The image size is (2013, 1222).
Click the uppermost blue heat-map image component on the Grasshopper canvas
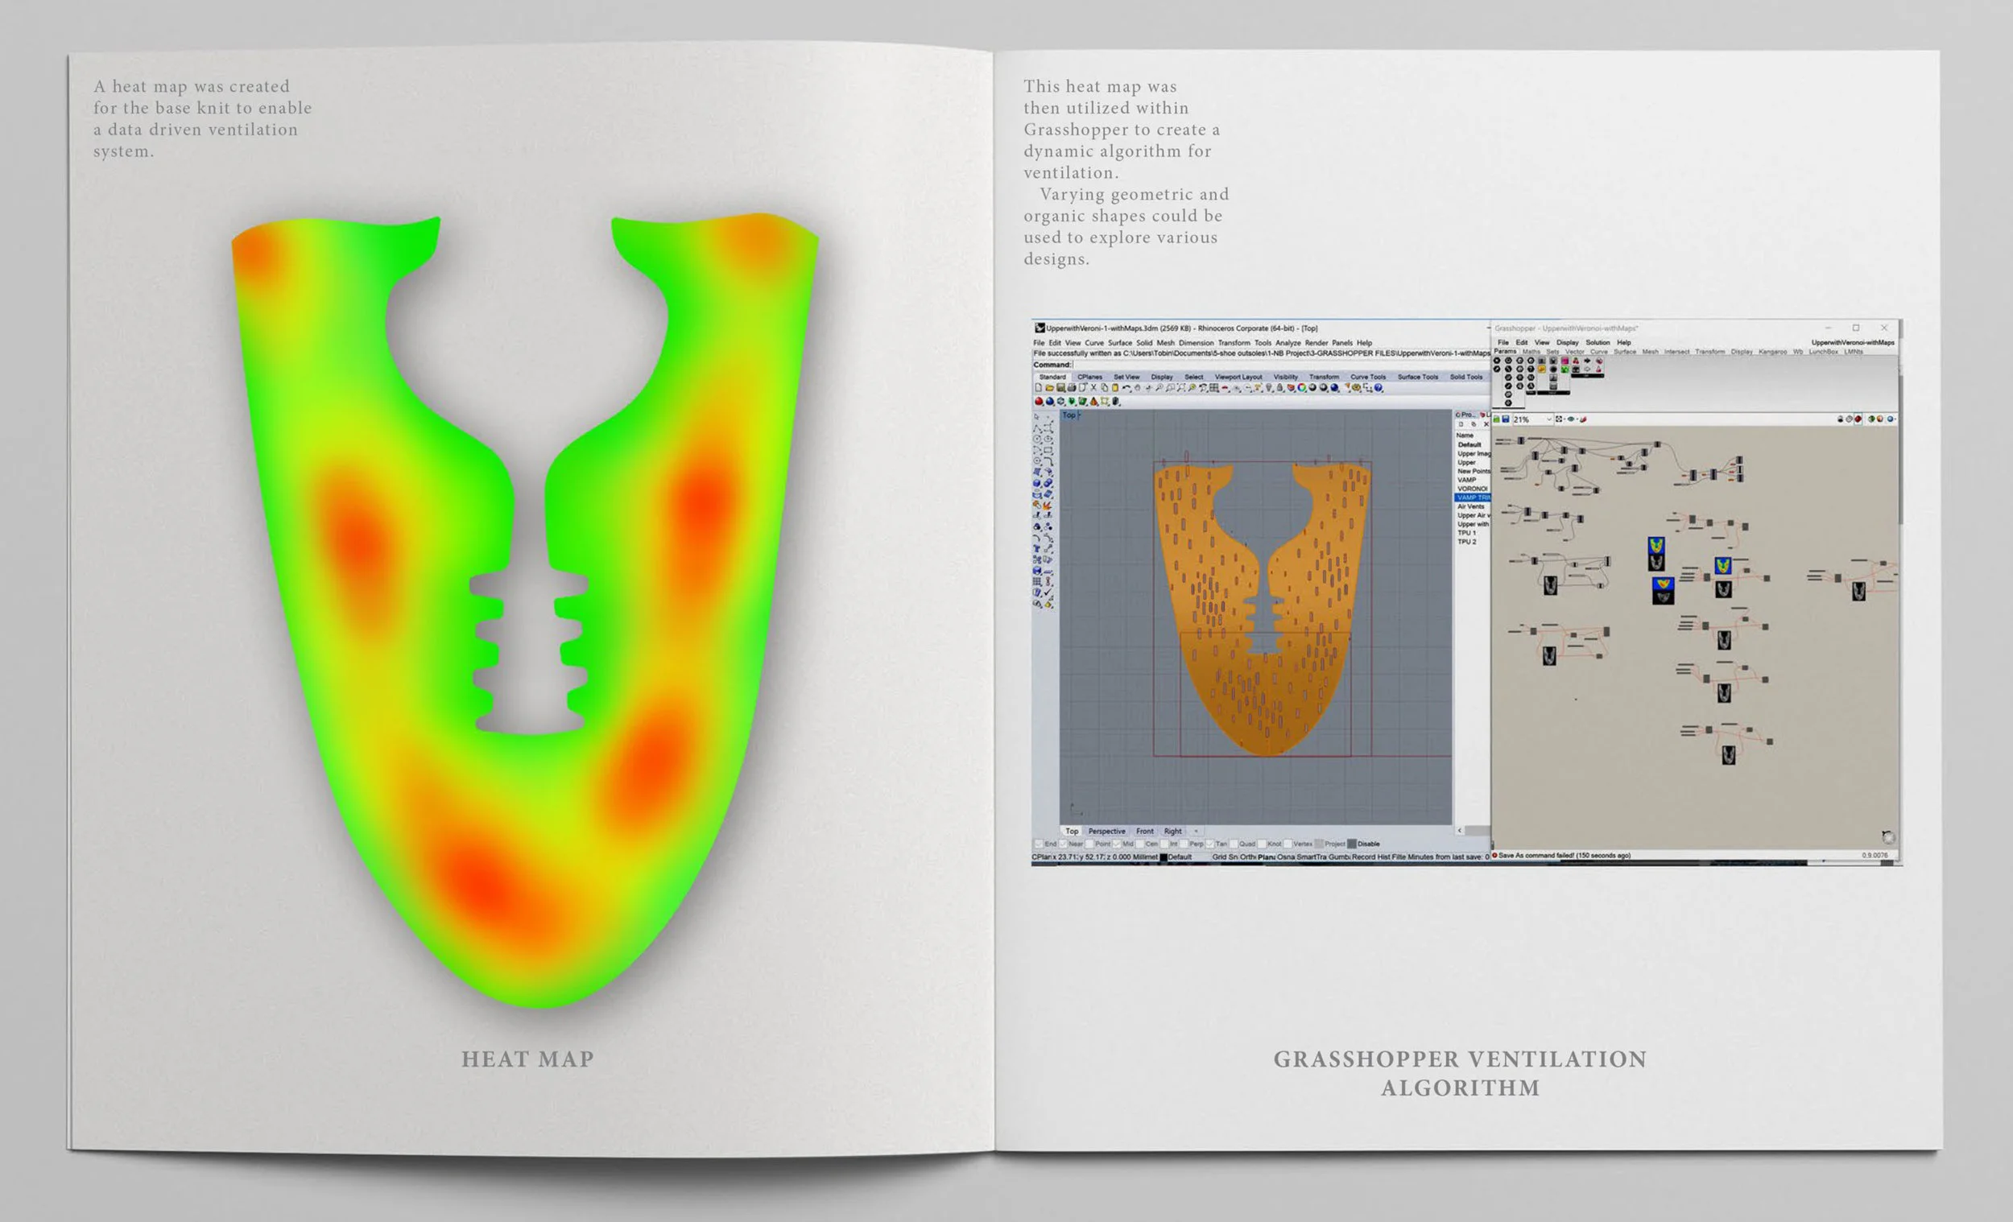[x=1656, y=545]
